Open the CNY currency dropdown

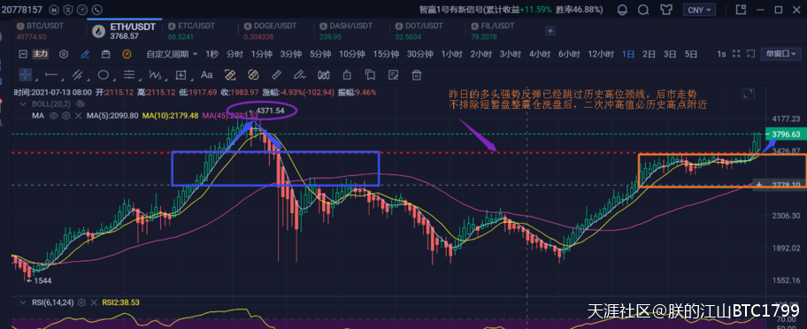(699, 9)
